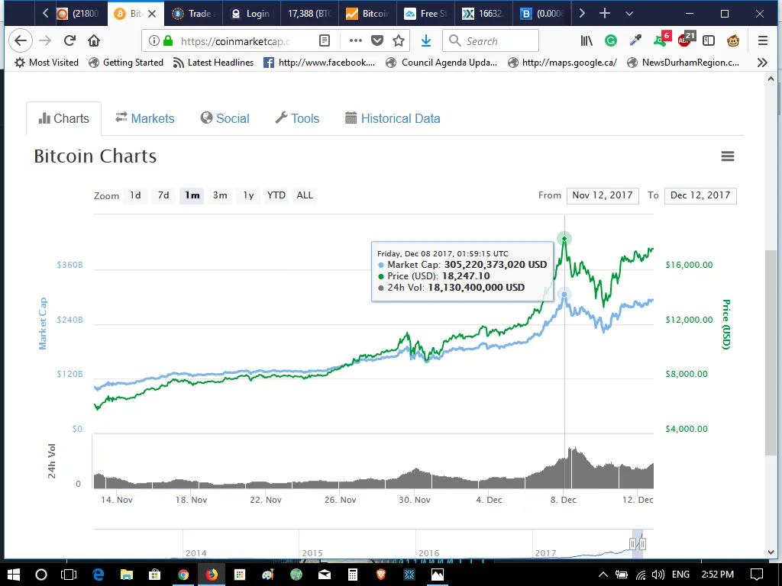Reload the page with the refresh icon
Image resolution: width=782 pixels, height=586 pixels.
pos(69,40)
